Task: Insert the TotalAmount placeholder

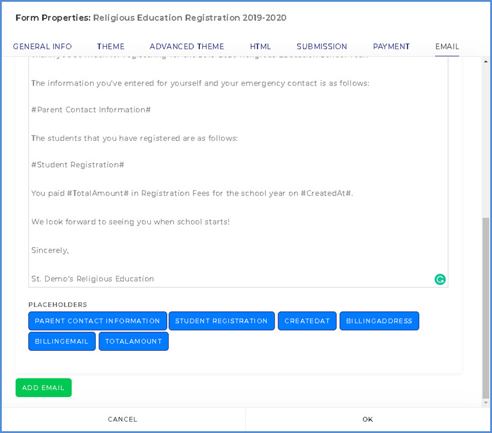Action: 134,341
